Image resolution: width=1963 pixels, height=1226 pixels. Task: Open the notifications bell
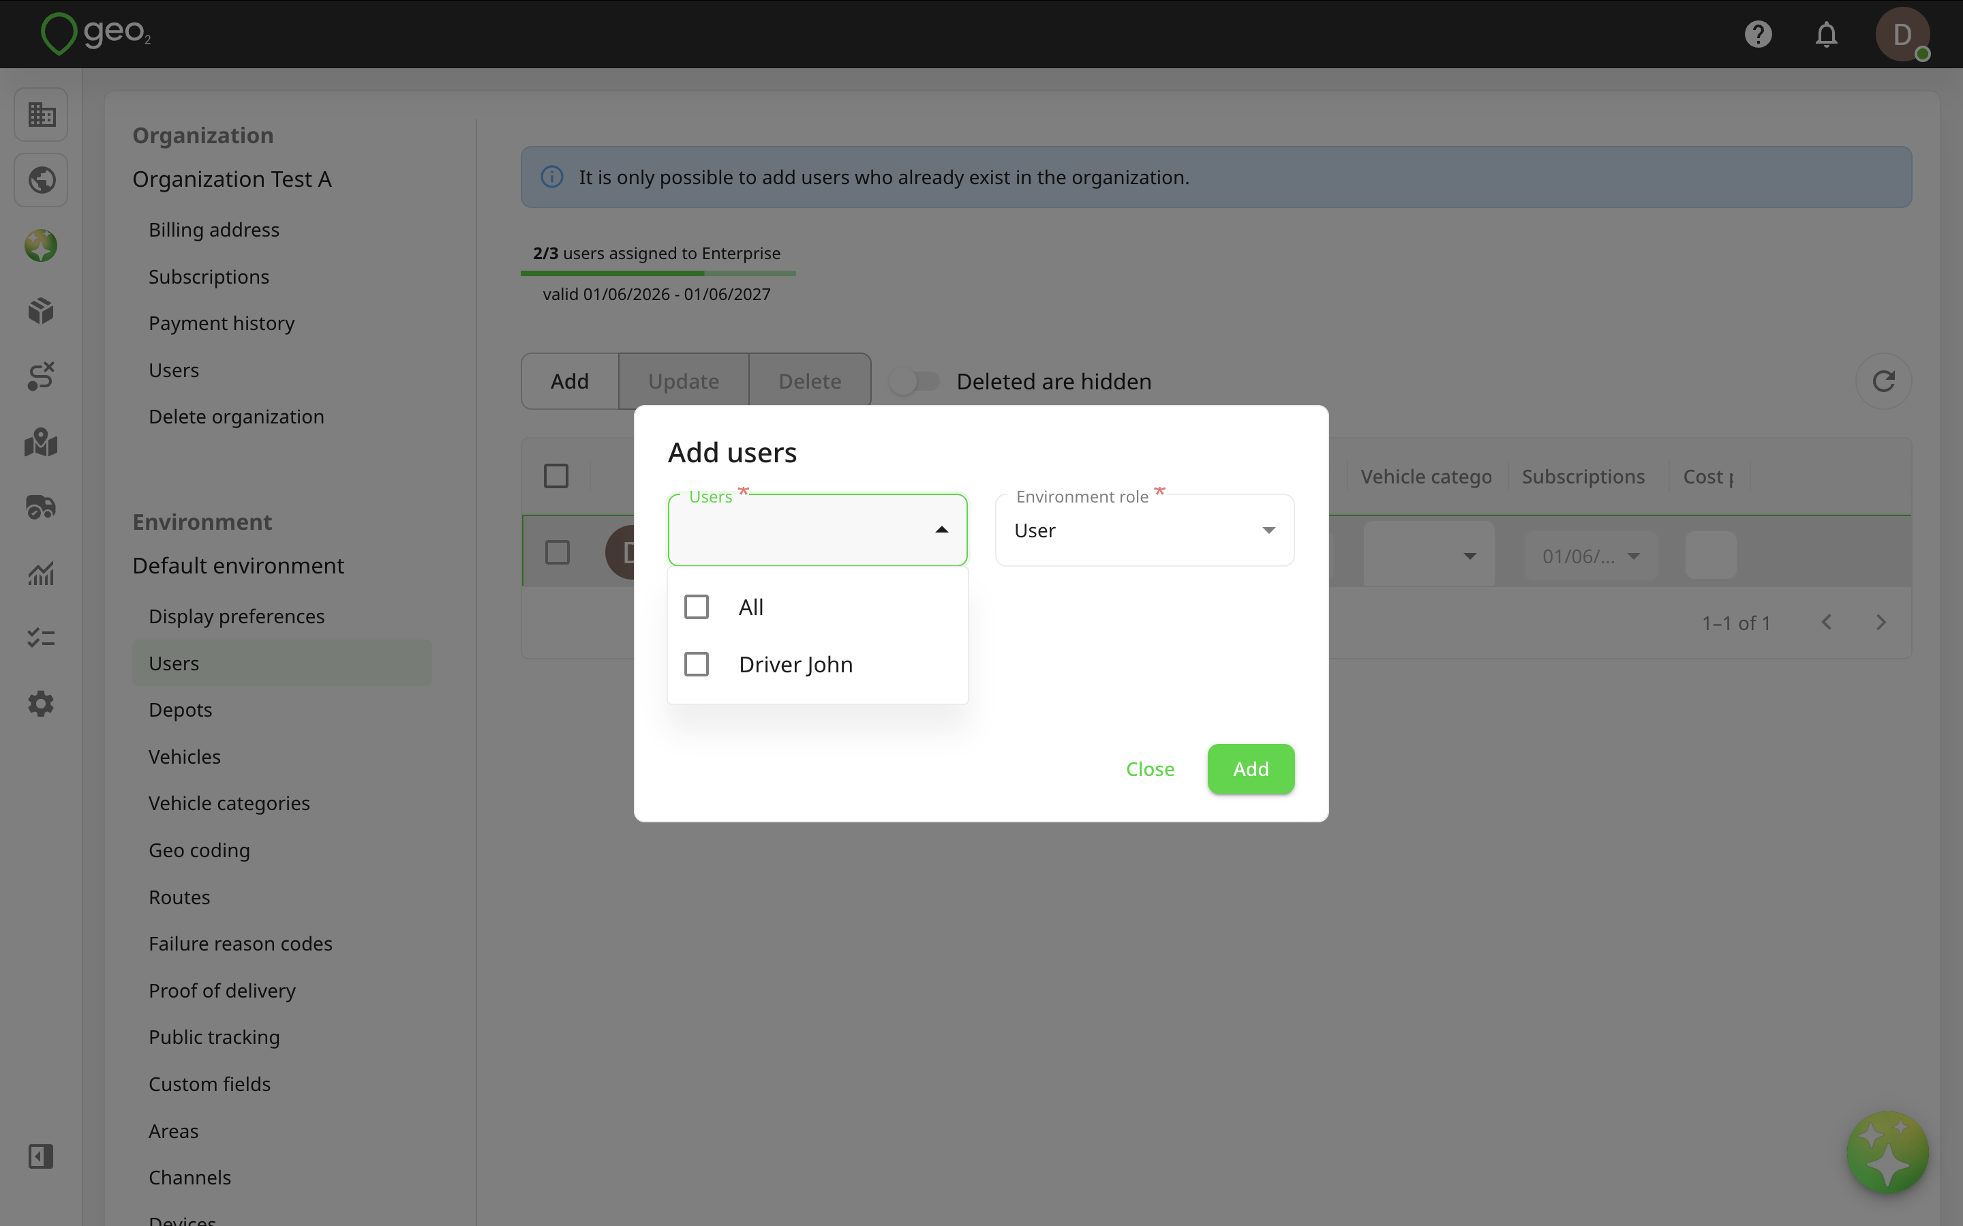(1826, 34)
